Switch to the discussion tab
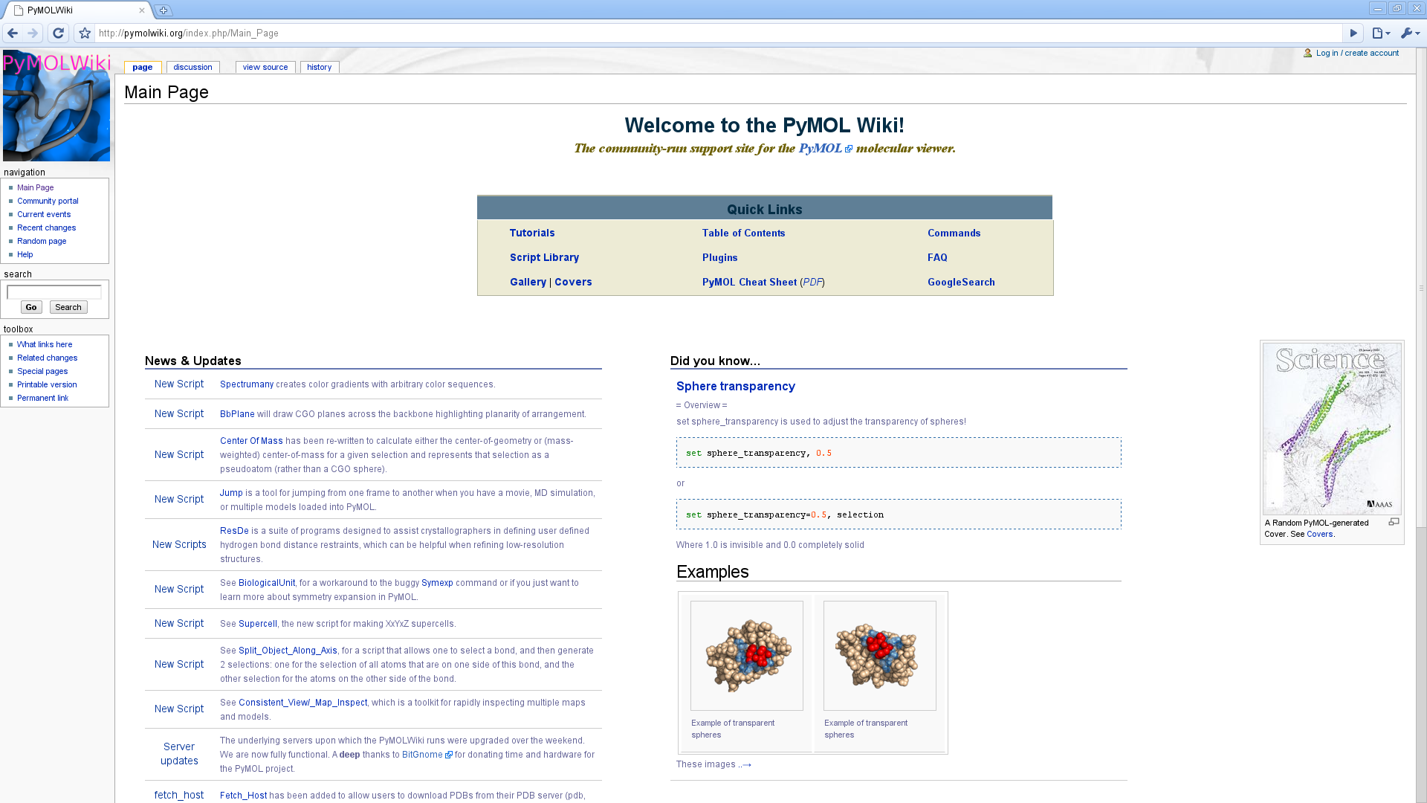 [192, 67]
